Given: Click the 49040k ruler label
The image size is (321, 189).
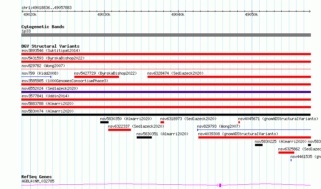Looking at the screenshot, I should point(178,14).
